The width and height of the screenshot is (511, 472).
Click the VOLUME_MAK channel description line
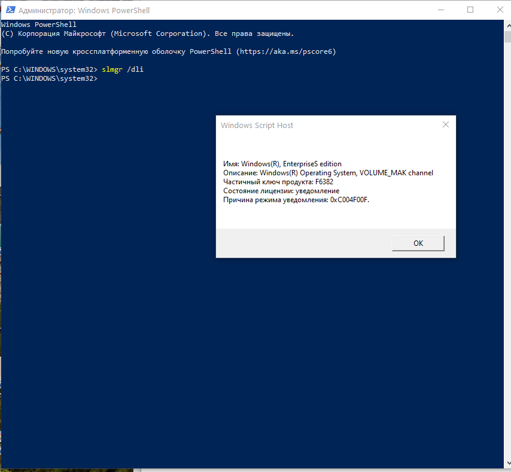point(328,173)
